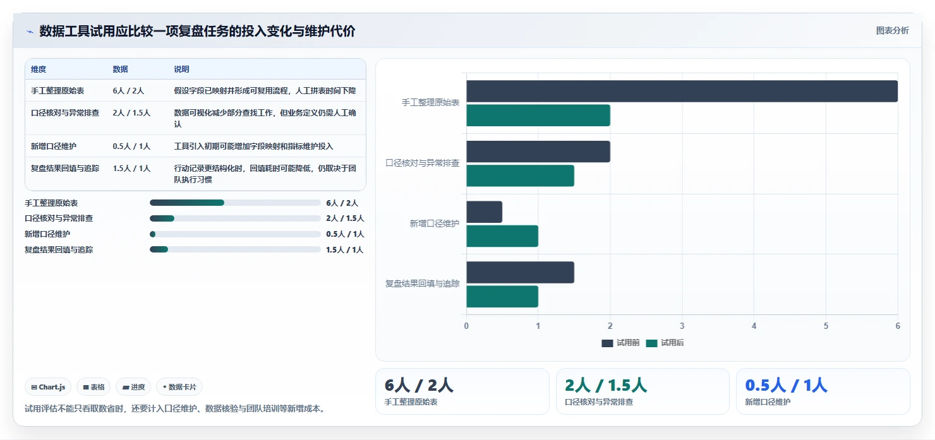Toggle the 试用前 legend item
Viewport: 935px width, 440px height.
[621, 343]
